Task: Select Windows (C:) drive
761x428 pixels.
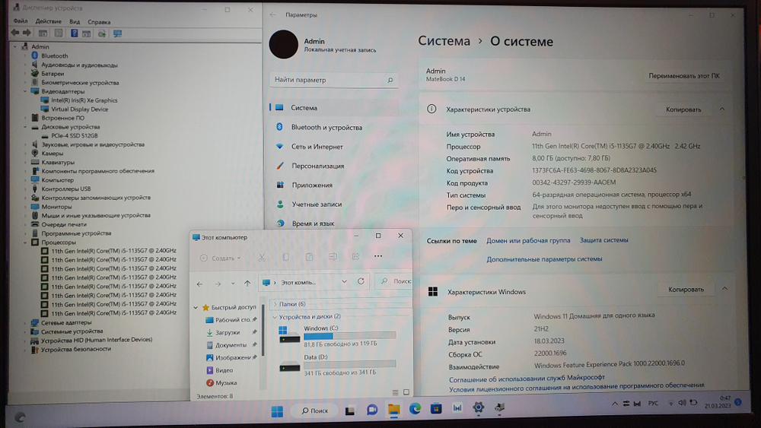Action: click(x=337, y=335)
